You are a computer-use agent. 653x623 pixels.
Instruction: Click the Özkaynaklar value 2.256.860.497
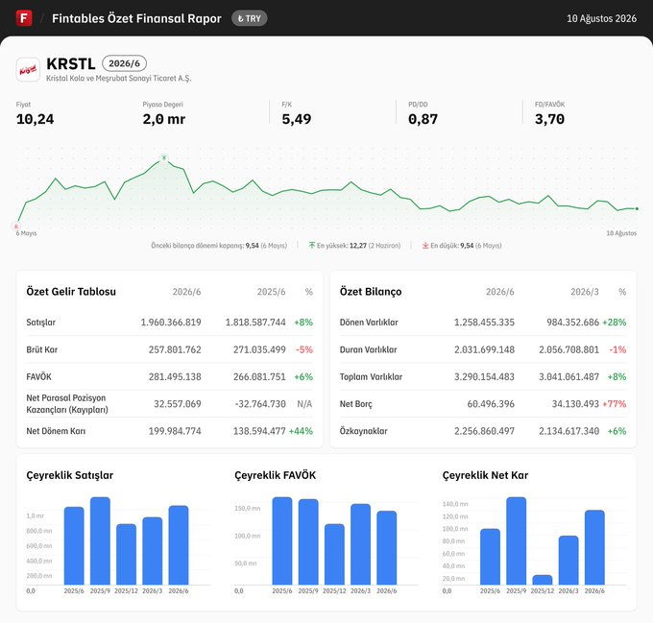click(484, 431)
